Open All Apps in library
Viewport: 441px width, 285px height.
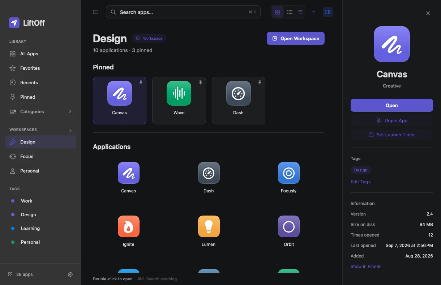pos(40,54)
